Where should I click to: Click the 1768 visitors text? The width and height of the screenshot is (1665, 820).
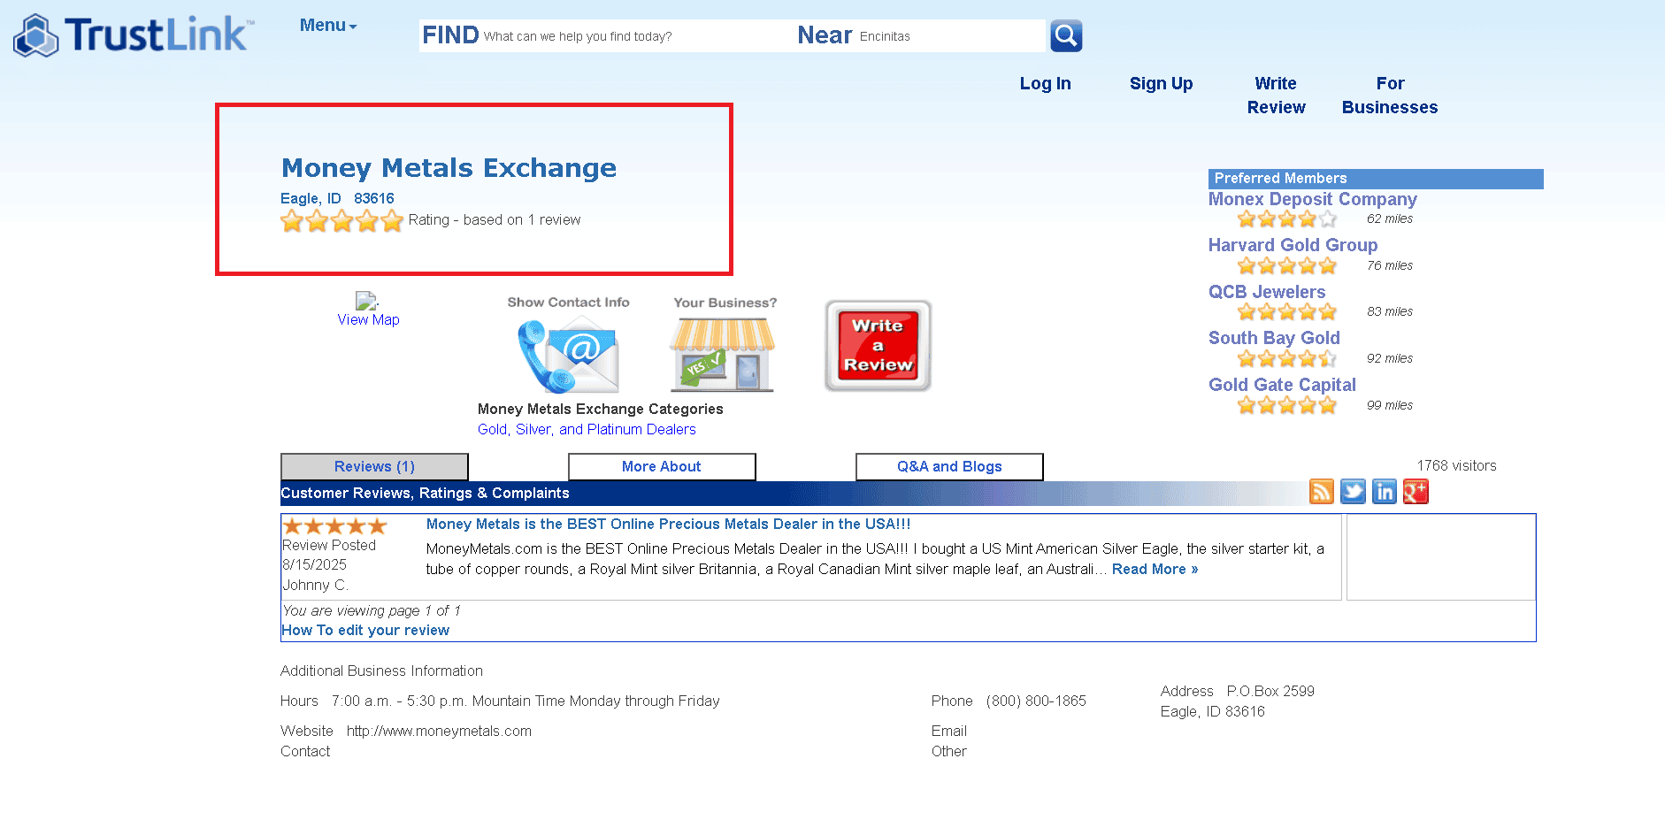click(x=1456, y=465)
